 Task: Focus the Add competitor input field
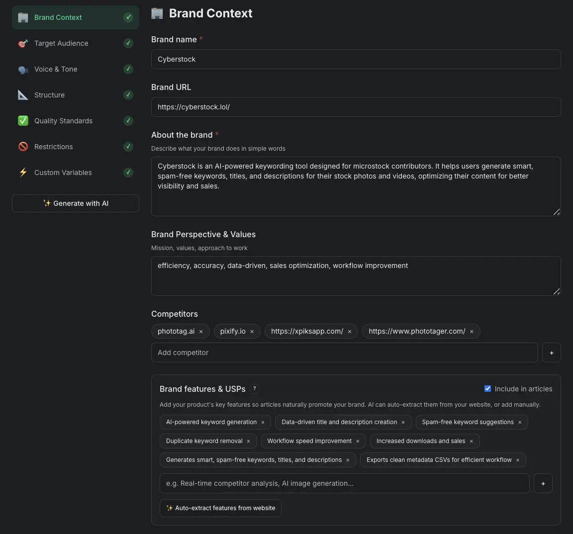345,353
